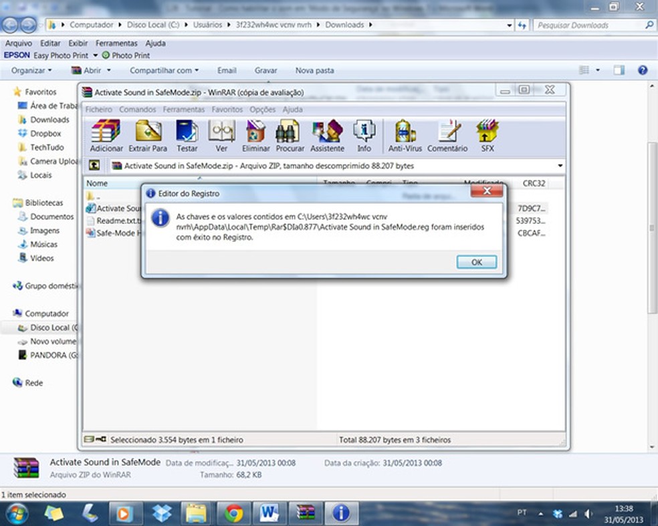Image resolution: width=658 pixels, height=526 pixels.
Task: Open Ficheiro menu in WinRAR
Action: click(98, 110)
